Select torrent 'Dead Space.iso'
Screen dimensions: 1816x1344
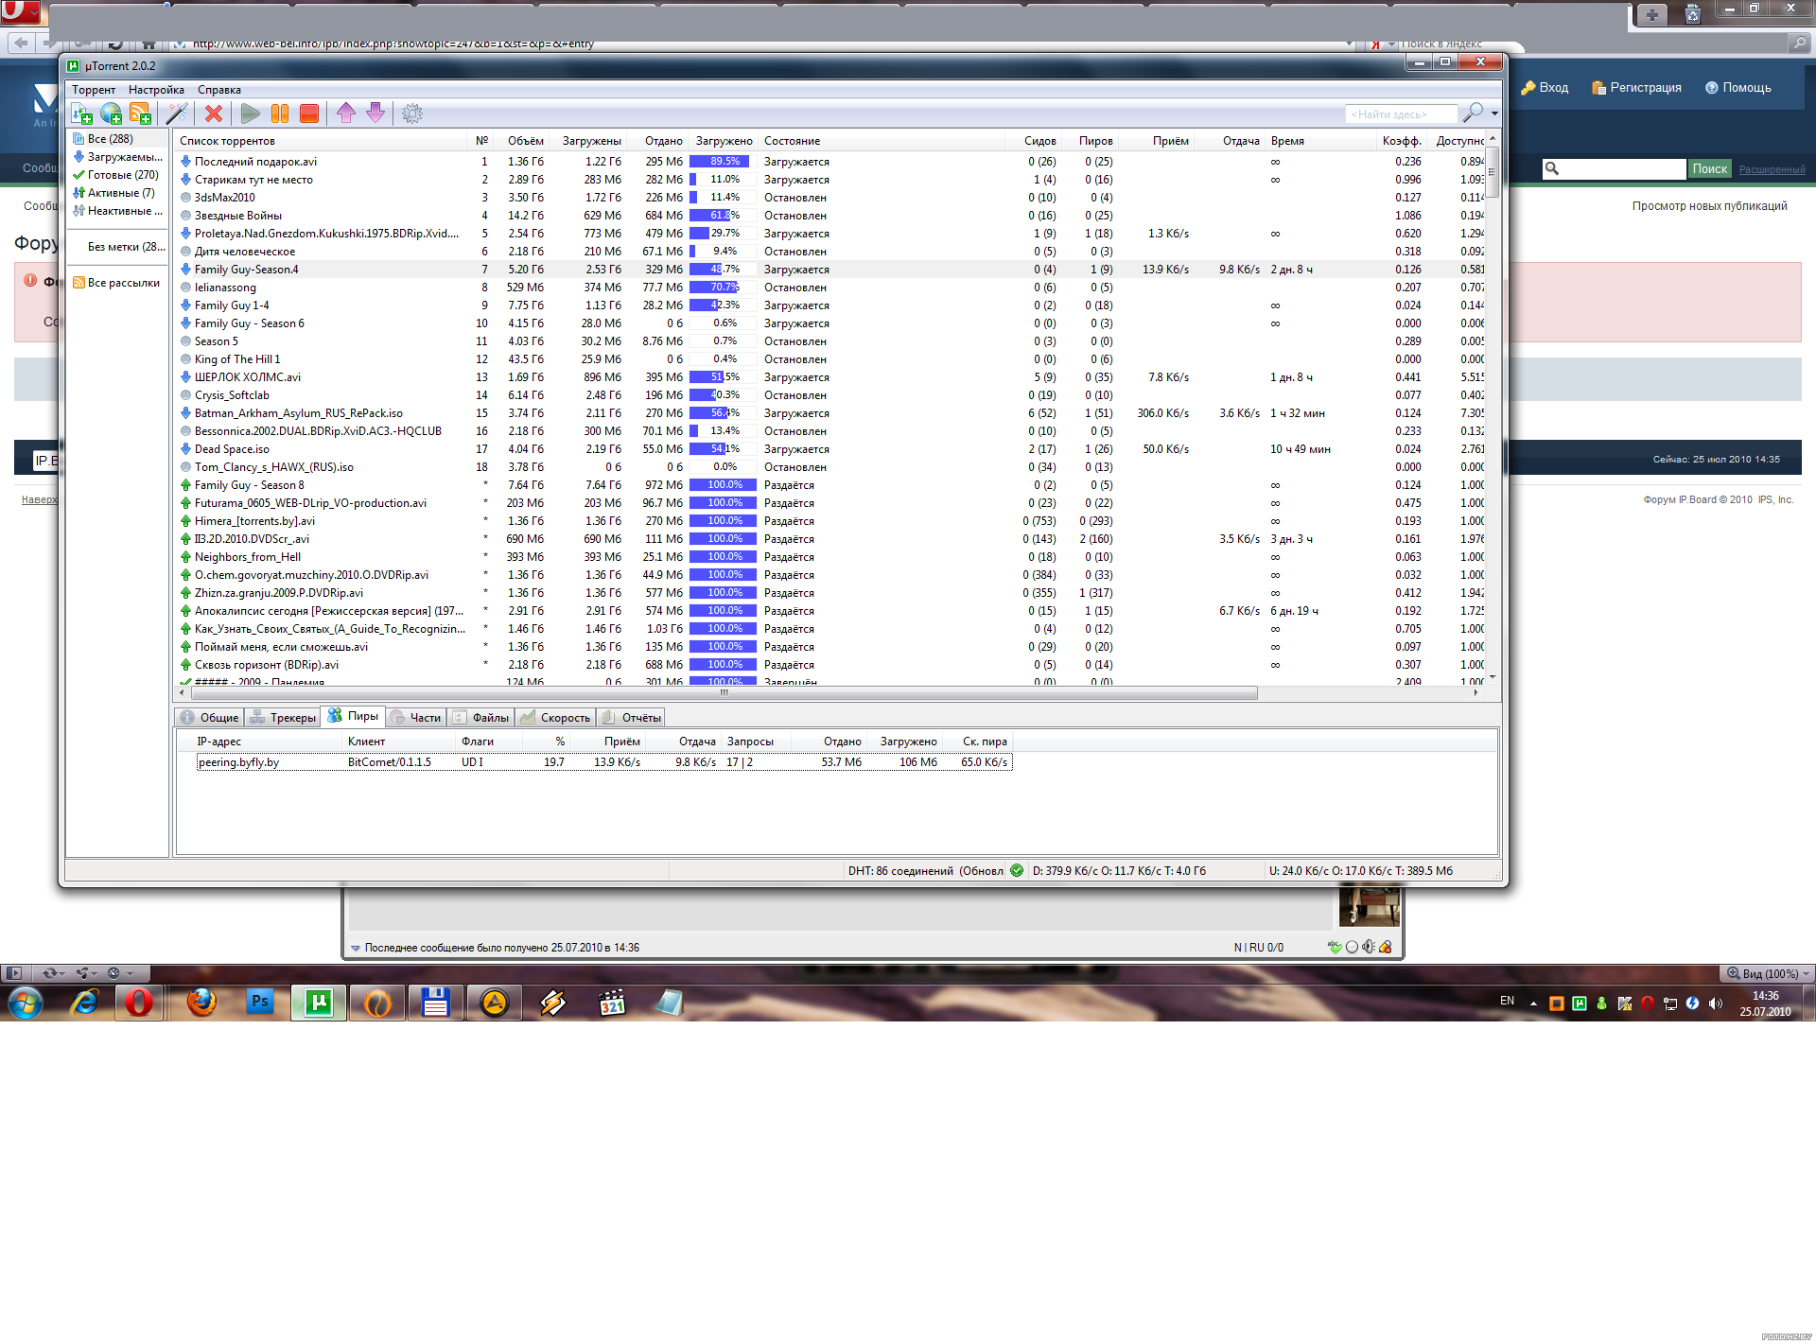(x=232, y=449)
